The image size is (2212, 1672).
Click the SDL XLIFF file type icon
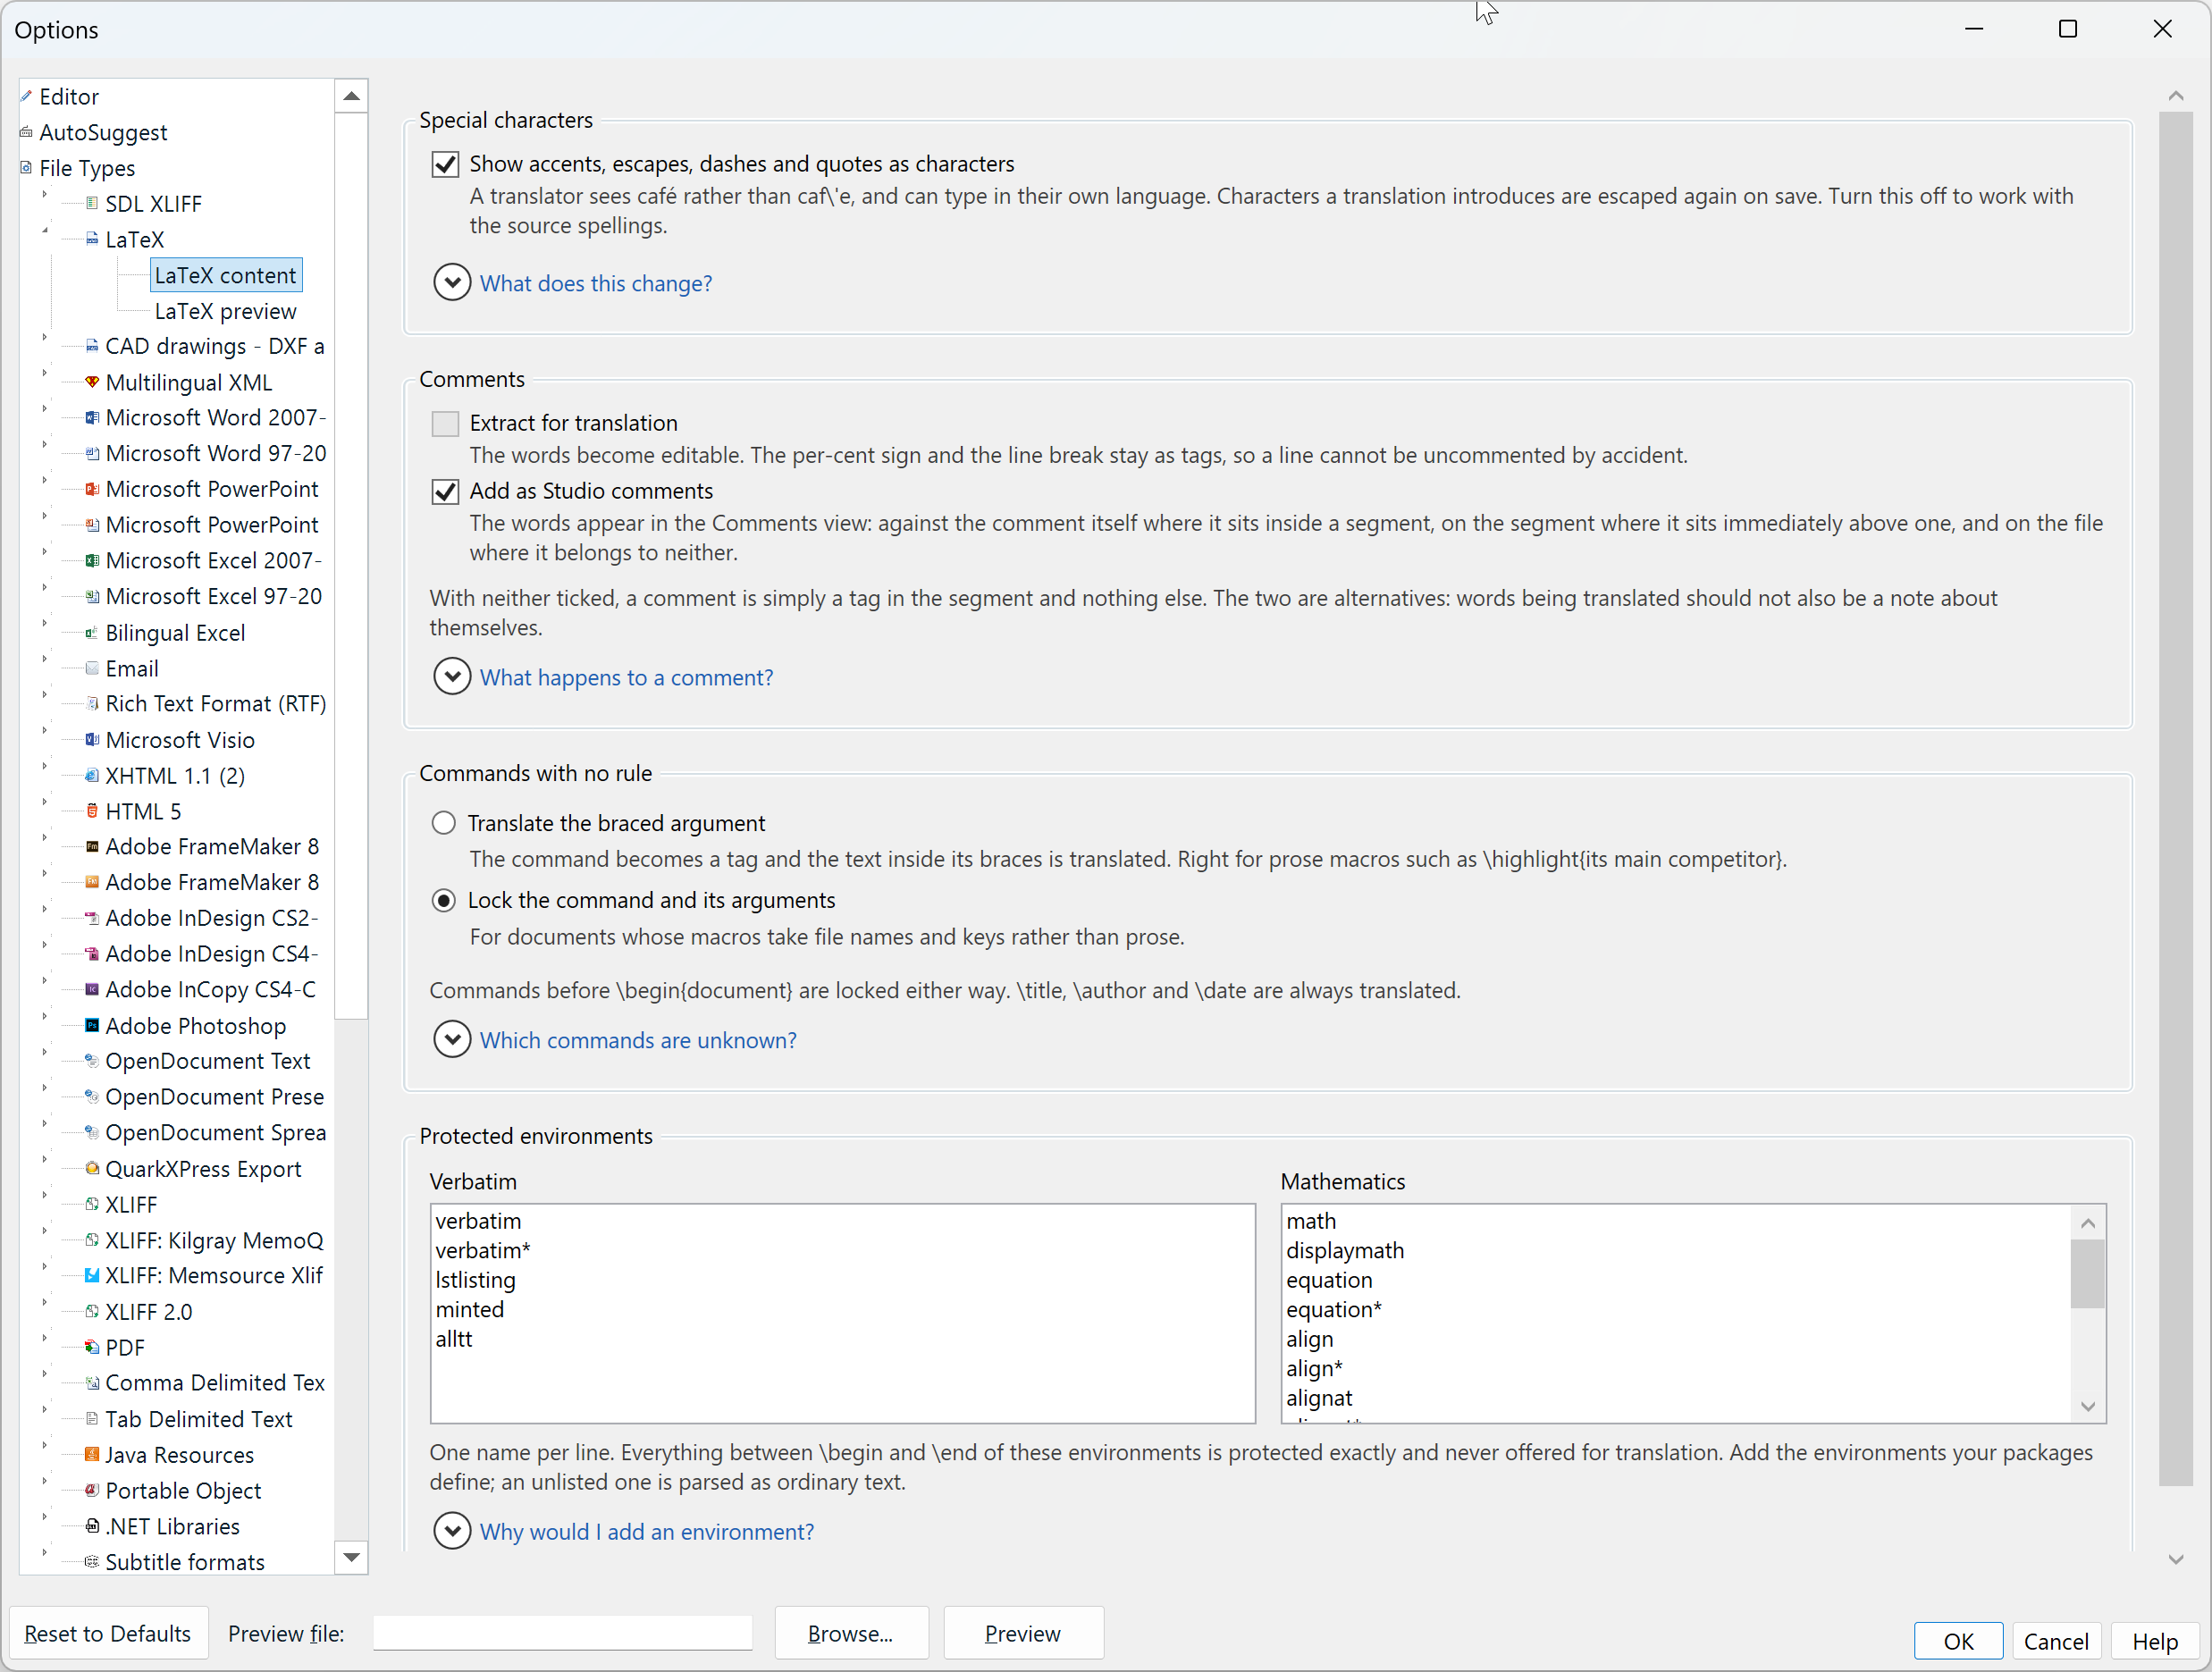pyautogui.click(x=92, y=204)
